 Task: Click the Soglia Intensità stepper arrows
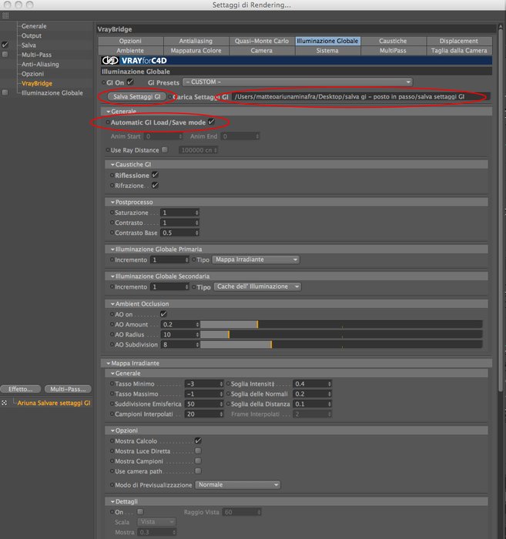coord(330,383)
